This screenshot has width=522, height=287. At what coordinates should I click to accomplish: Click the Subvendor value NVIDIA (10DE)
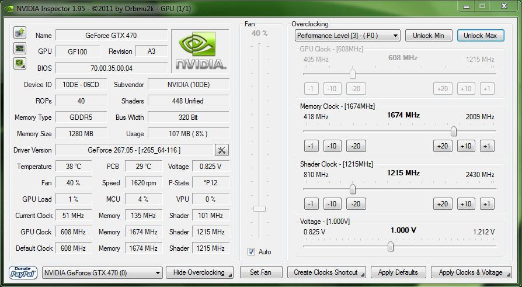(189, 85)
